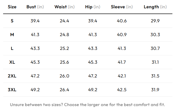Click the 2XL size row label

pyautogui.click(x=12, y=76)
